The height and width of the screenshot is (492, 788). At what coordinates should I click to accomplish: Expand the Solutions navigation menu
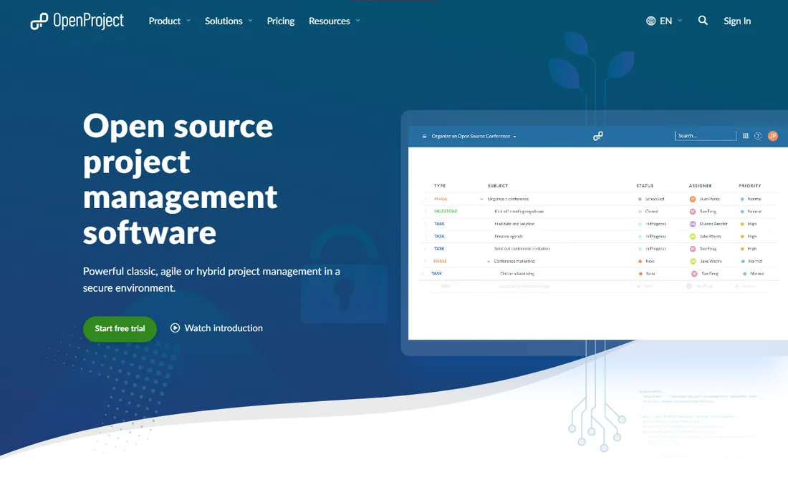[229, 21]
